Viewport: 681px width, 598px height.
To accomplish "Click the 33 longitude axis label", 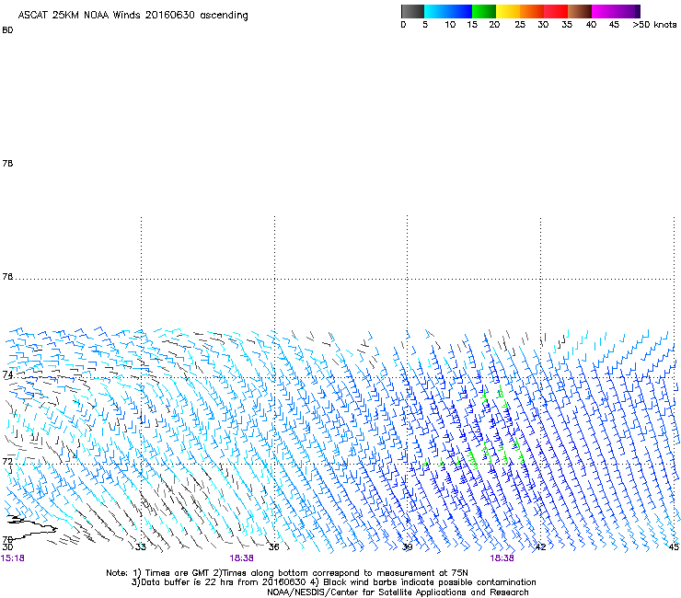I will (x=141, y=547).
